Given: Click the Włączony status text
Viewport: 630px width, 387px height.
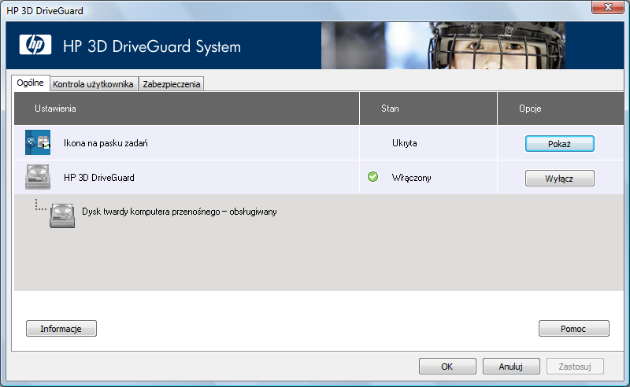Looking at the screenshot, I should (x=411, y=178).
